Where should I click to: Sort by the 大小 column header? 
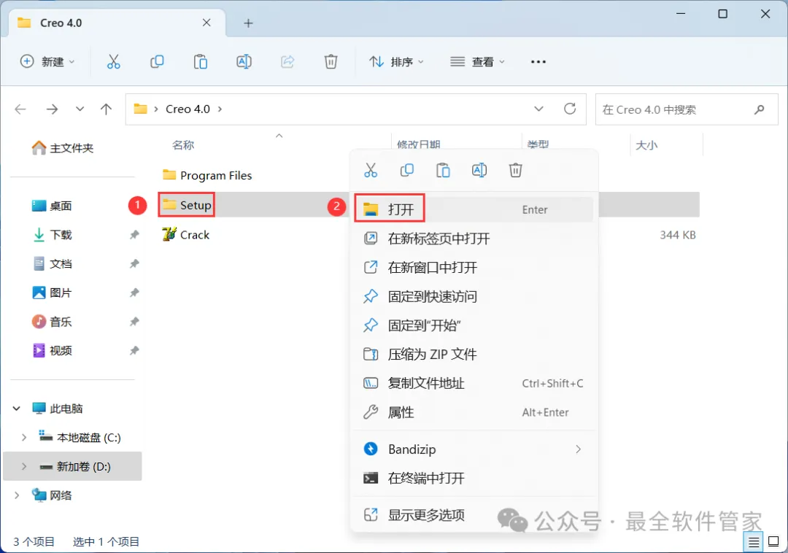coord(646,145)
